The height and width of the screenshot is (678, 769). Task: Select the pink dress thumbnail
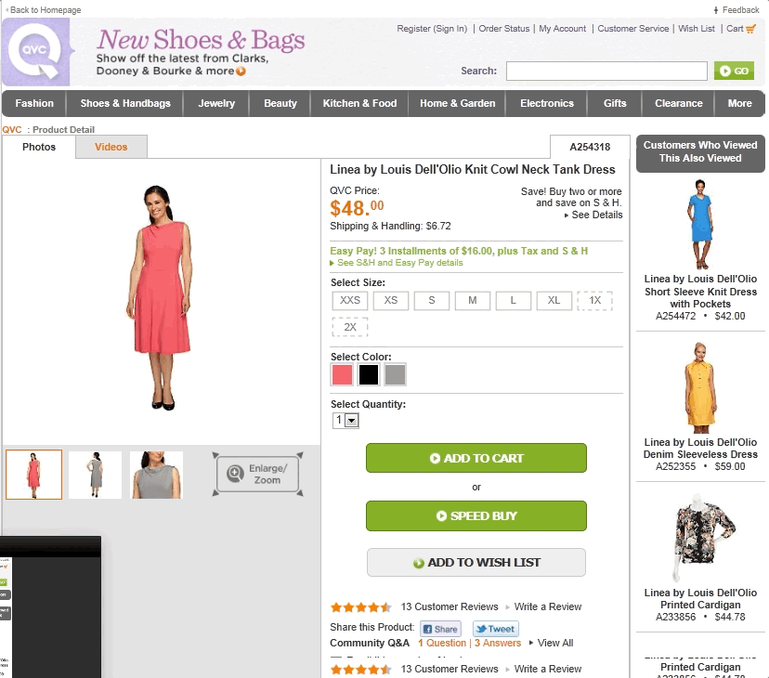click(x=33, y=475)
